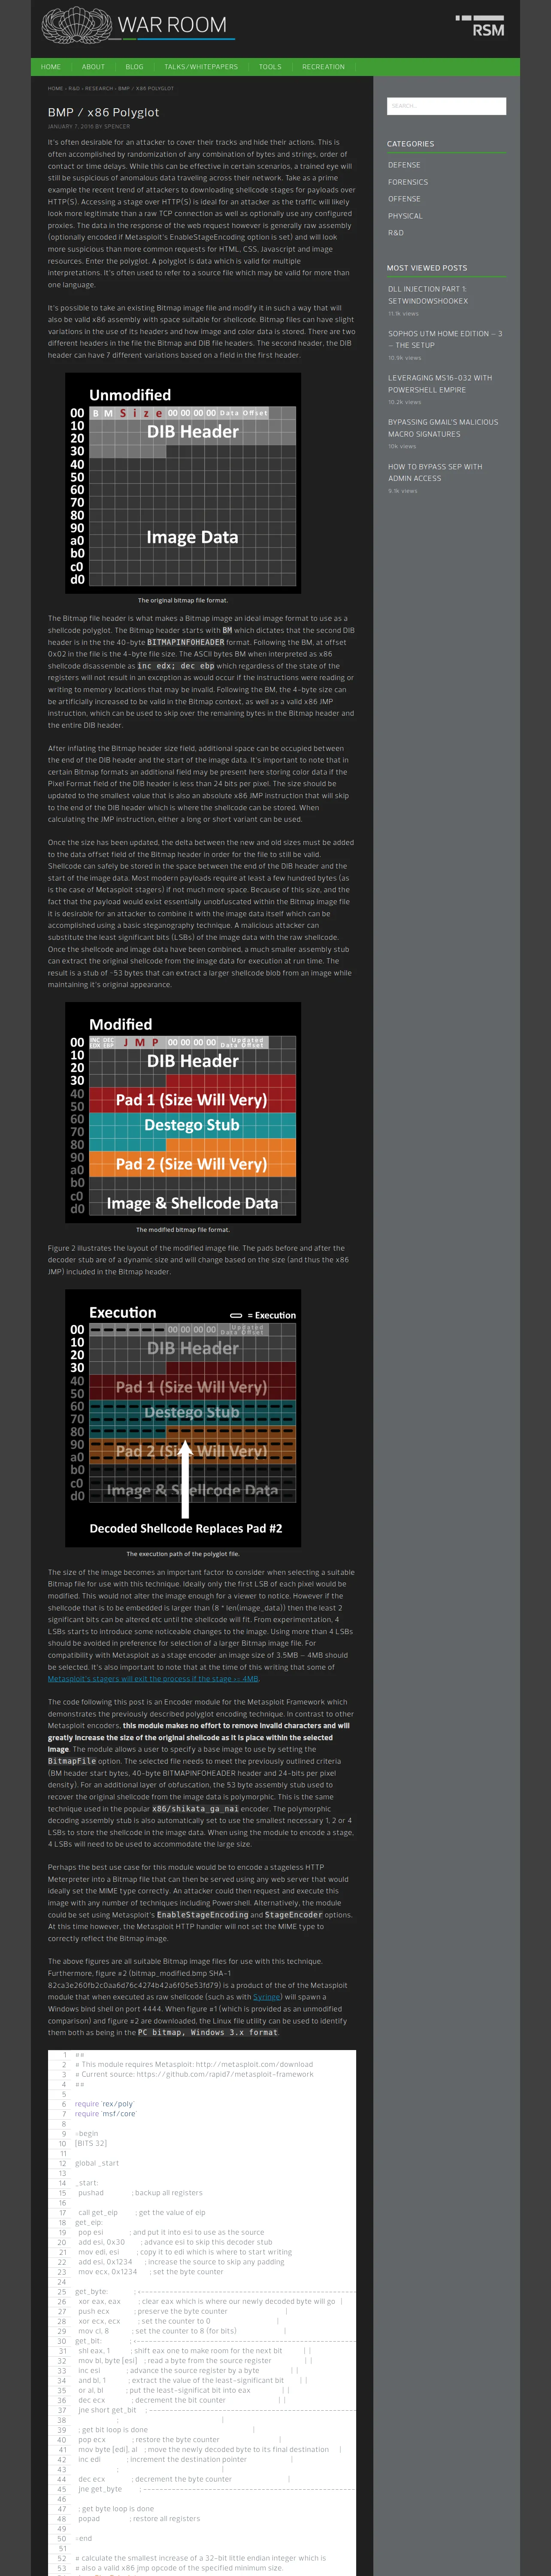Open the TOOLS menu item
551x2576 pixels.
click(270, 67)
